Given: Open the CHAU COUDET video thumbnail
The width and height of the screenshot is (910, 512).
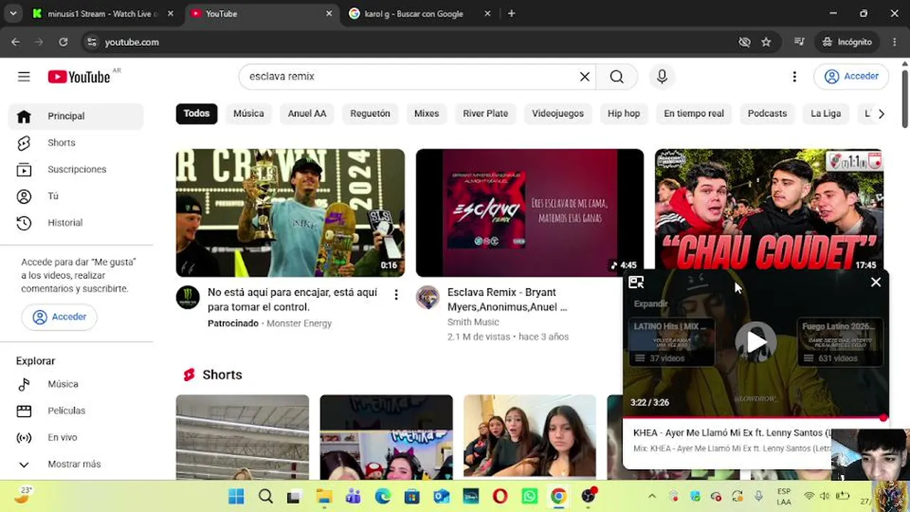Looking at the screenshot, I should tap(769, 209).
